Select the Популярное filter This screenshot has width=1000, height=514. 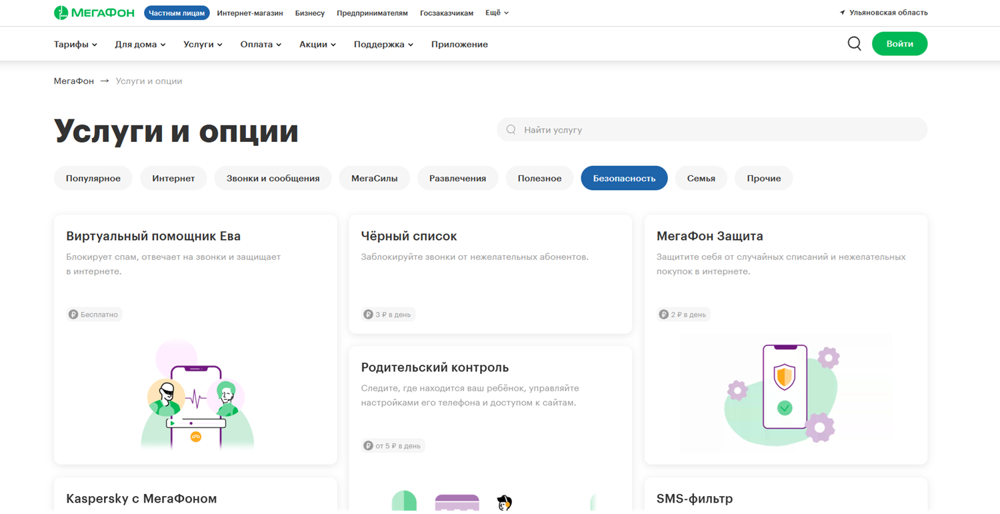pyautogui.click(x=93, y=178)
